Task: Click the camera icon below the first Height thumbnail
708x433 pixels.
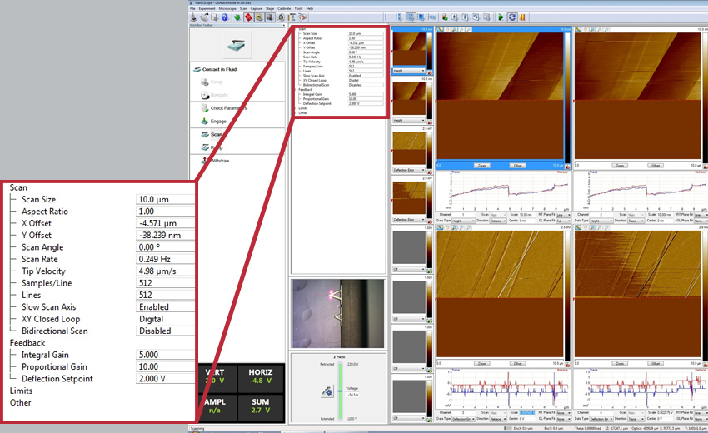Action: (x=430, y=72)
